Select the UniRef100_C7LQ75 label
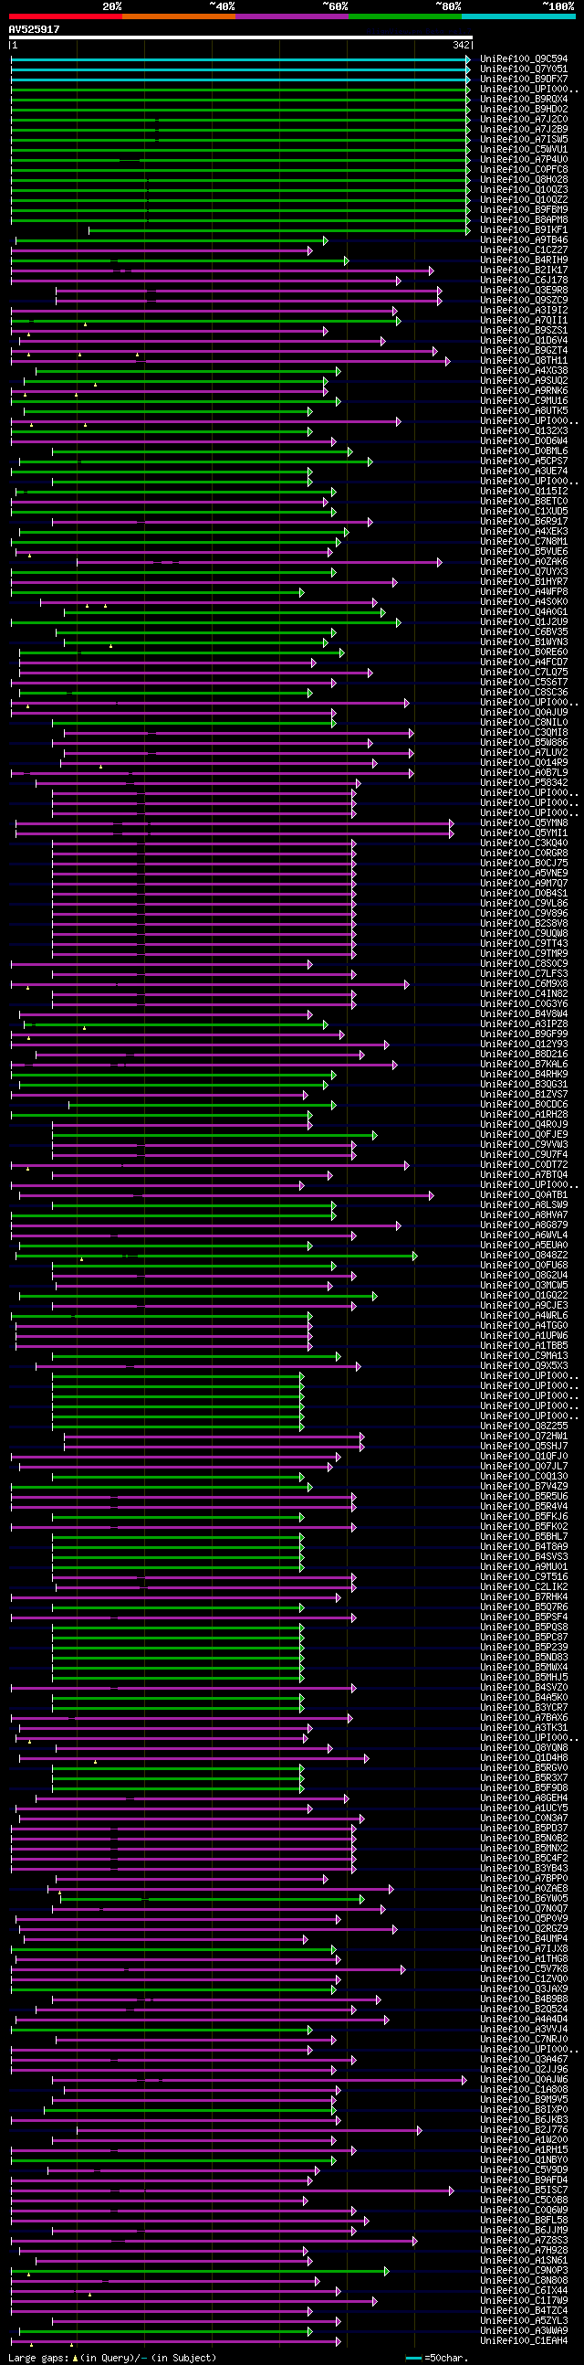 [x=524, y=674]
